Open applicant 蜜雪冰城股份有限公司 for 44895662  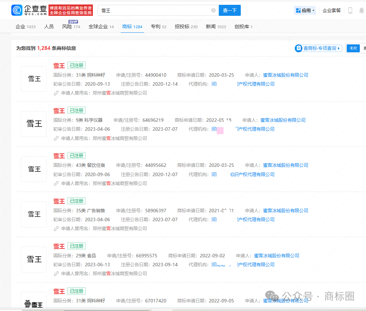286,165
